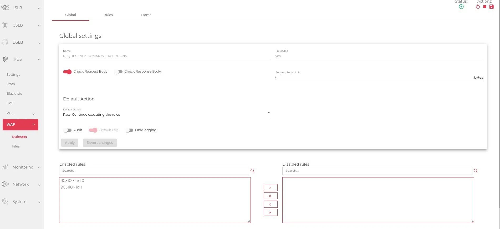Click the IPDS shield icon in sidebar

(x=5, y=59)
